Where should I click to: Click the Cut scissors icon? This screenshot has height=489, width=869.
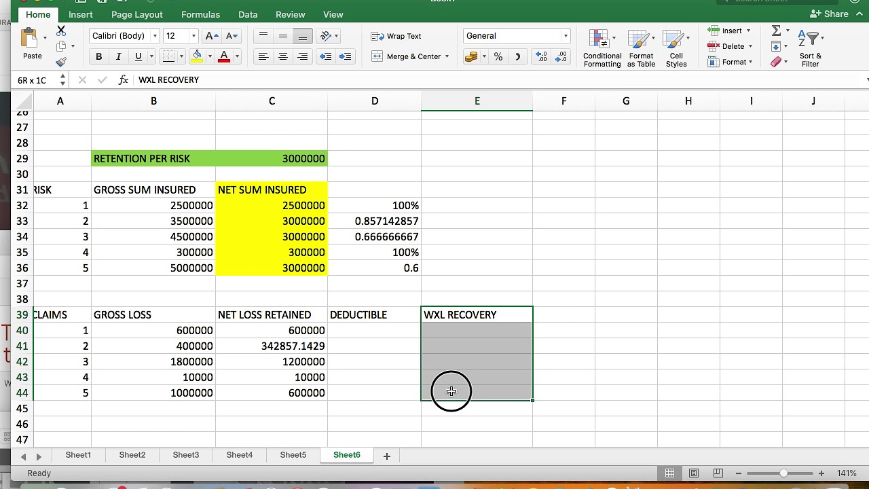61,31
